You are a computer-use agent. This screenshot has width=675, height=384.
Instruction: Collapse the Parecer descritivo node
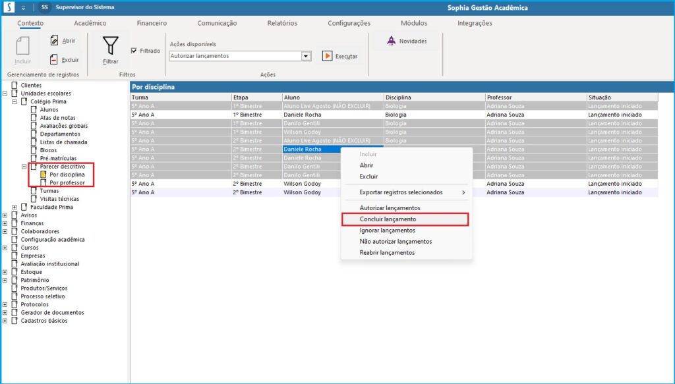pos(24,167)
